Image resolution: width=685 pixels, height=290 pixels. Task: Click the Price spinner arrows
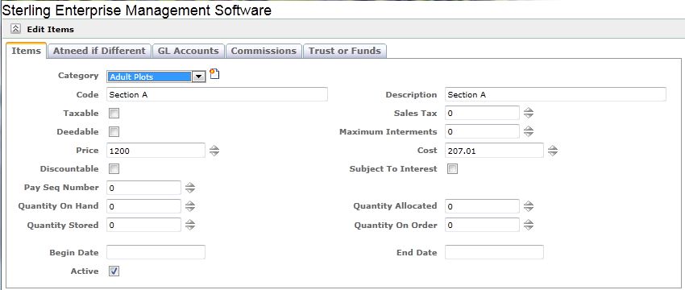coord(214,151)
